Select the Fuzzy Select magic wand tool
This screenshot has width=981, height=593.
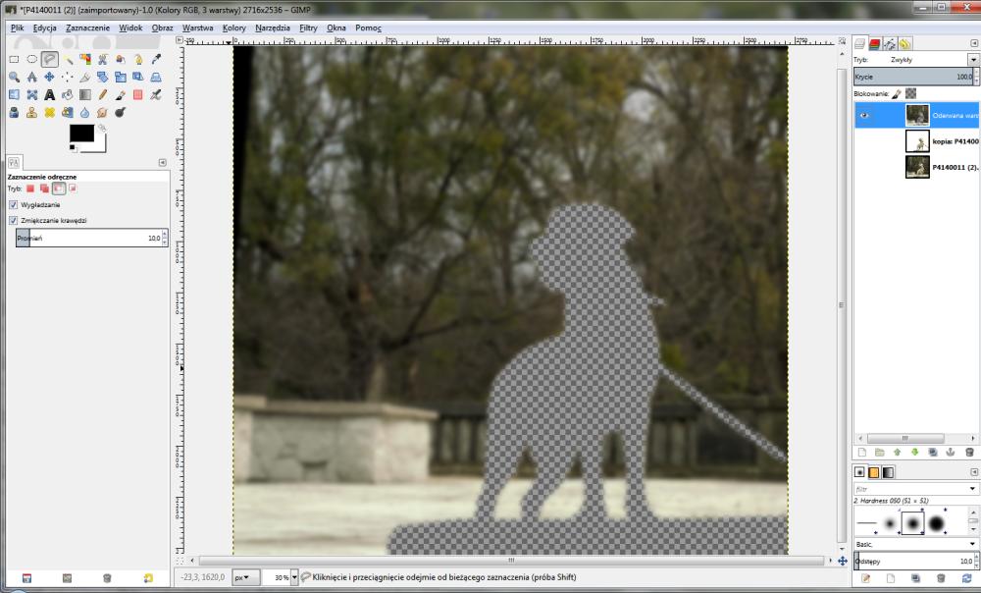(x=67, y=60)
